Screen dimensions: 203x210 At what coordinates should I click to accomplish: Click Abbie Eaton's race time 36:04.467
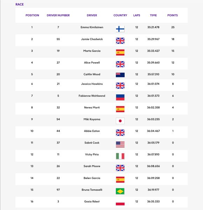point(153,131)
